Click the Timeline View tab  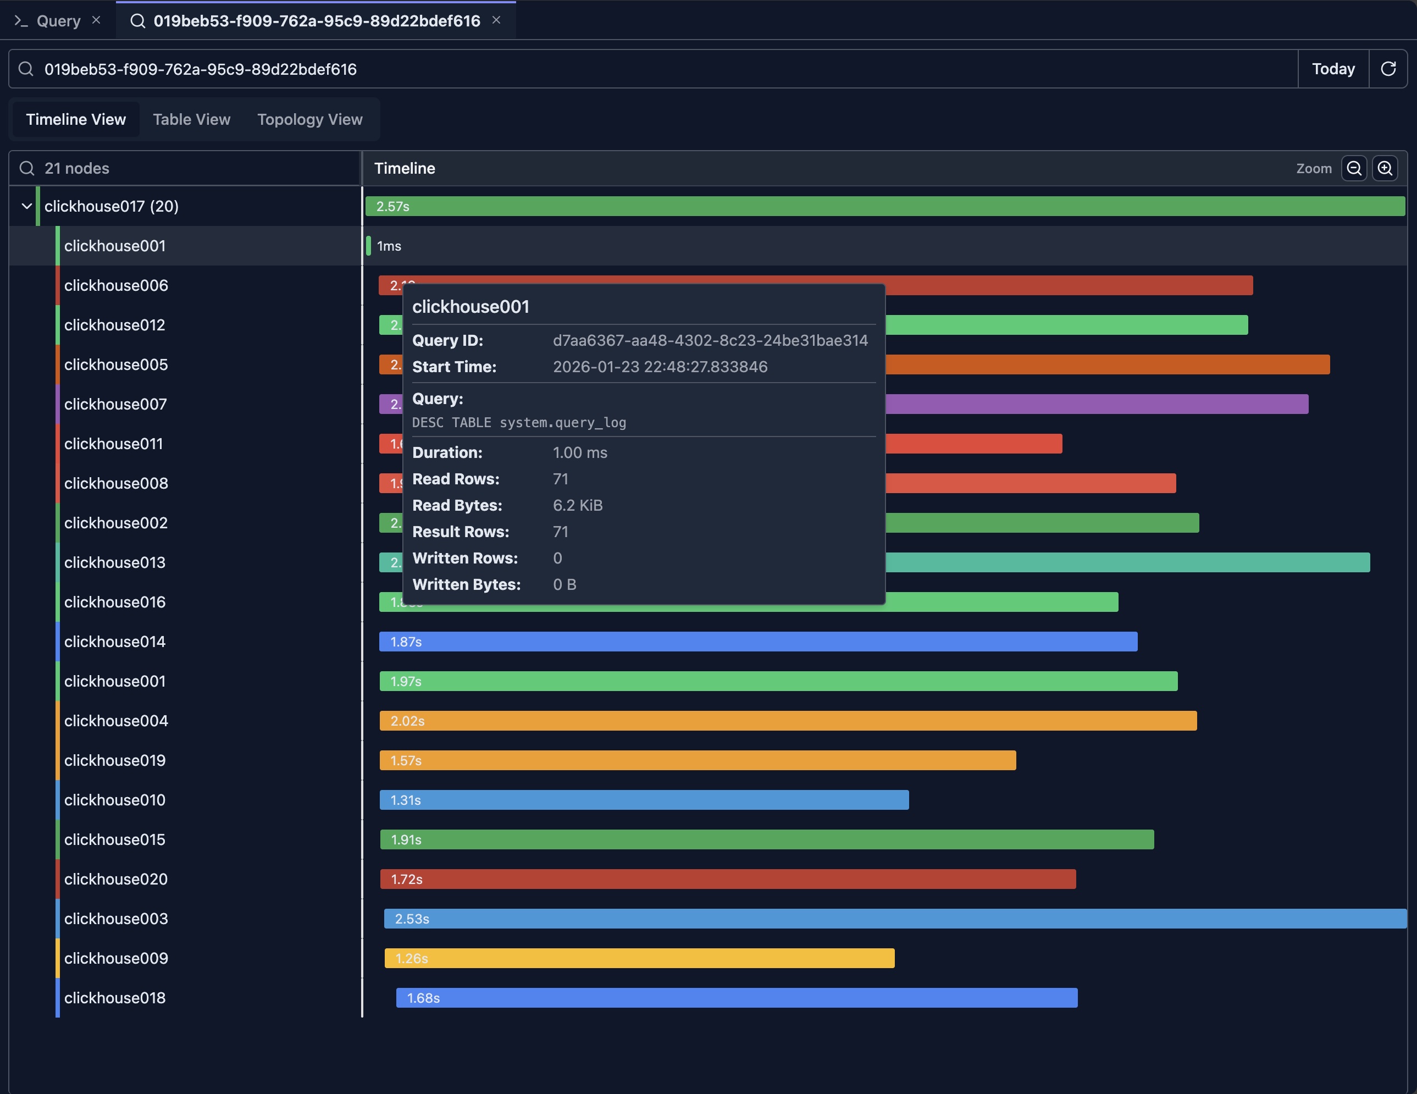click(x=75, y=119)
